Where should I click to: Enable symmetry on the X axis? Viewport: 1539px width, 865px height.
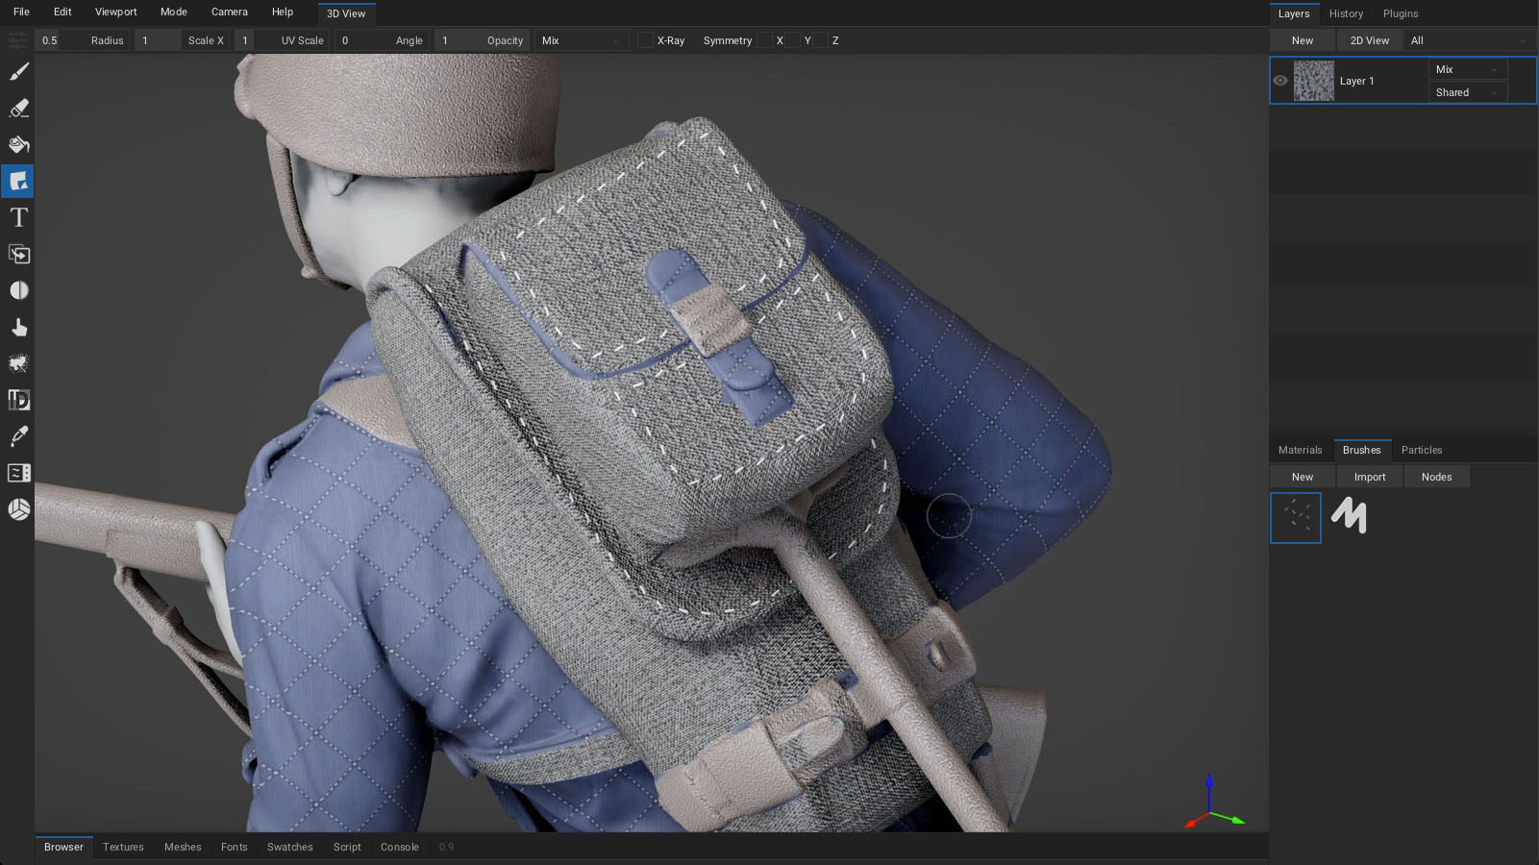coord(766,40)
